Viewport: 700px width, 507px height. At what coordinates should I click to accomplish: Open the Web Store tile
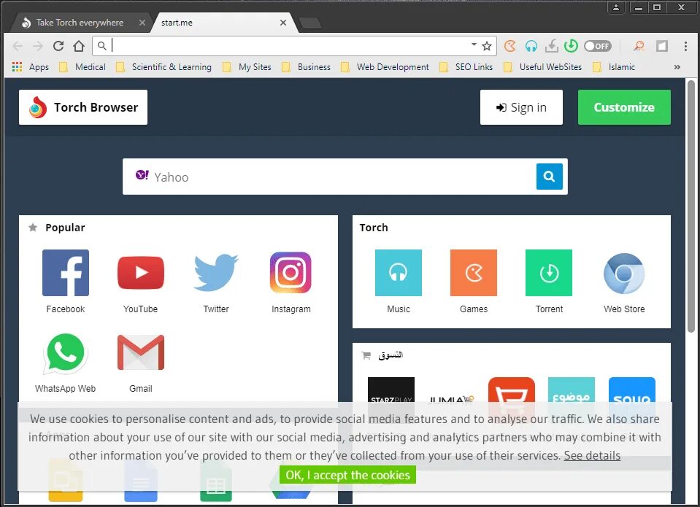click(x=624, y=274)
